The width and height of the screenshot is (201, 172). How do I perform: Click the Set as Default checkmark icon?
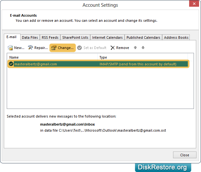(80, 48)
